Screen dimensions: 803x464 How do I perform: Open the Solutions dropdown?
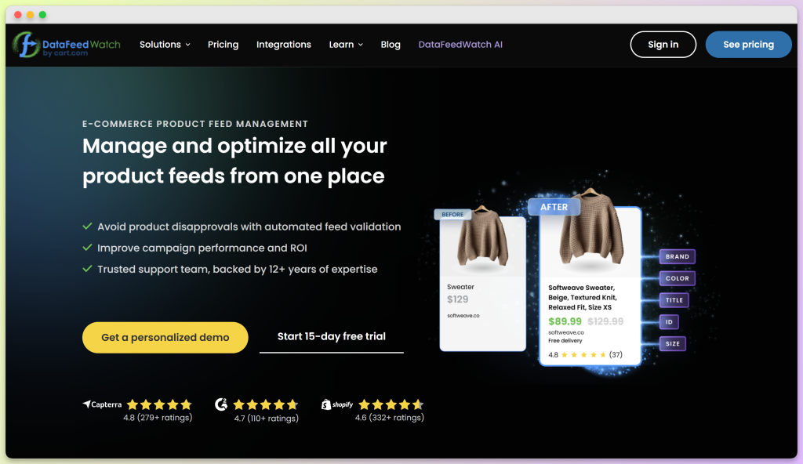click(165, 45)
